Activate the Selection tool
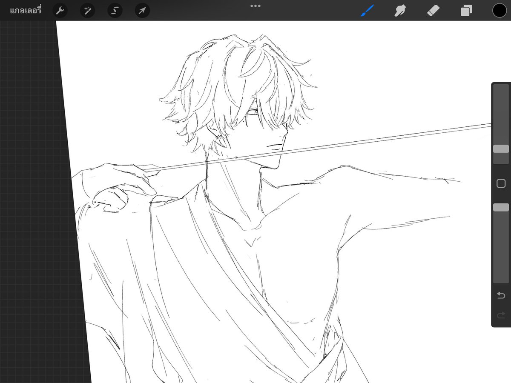Image resolution: width=511 pixels, height=383 pixels. [115, 10]
